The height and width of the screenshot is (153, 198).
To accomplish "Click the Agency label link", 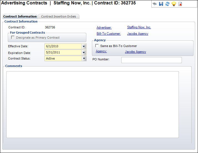I will click(101, 51).
